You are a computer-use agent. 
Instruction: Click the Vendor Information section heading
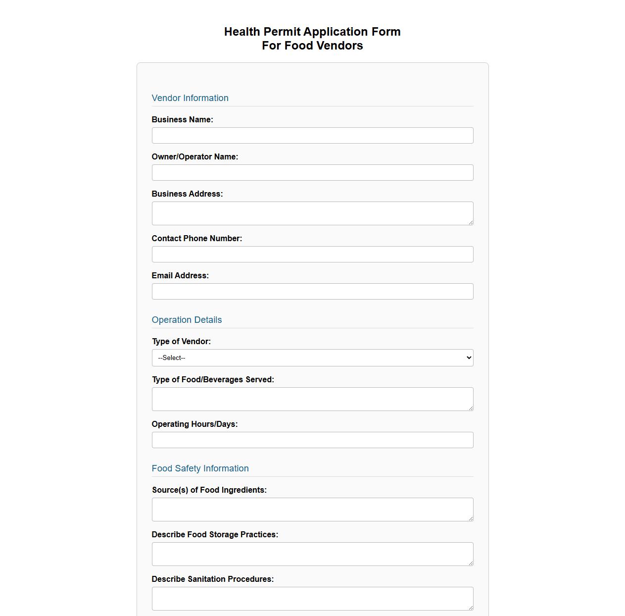(x=190, y=98)
